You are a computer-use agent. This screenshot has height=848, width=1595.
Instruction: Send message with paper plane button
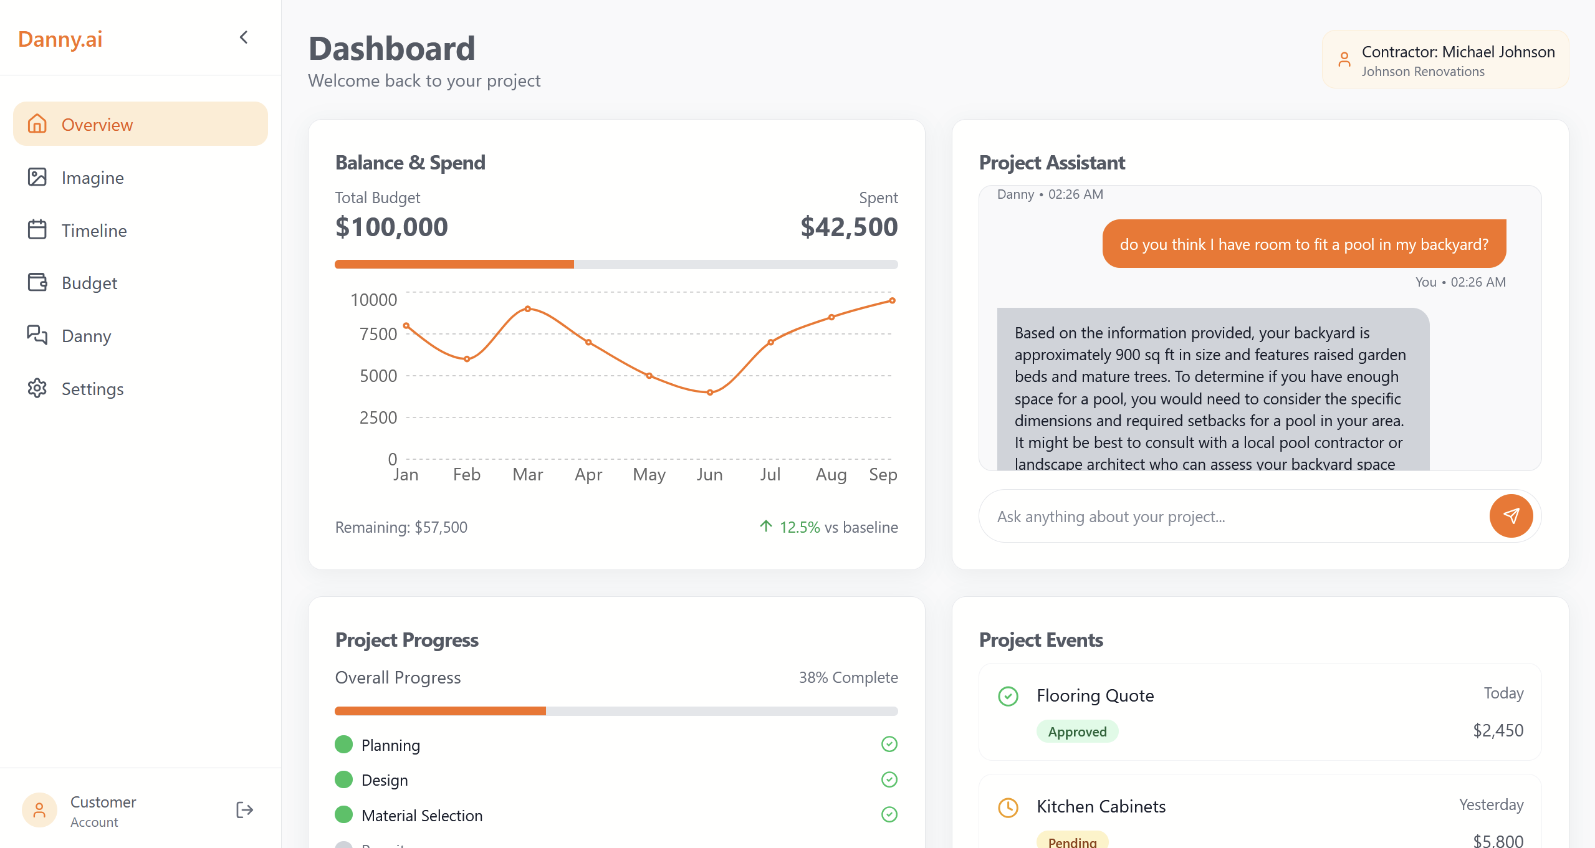pos(1510,516)
